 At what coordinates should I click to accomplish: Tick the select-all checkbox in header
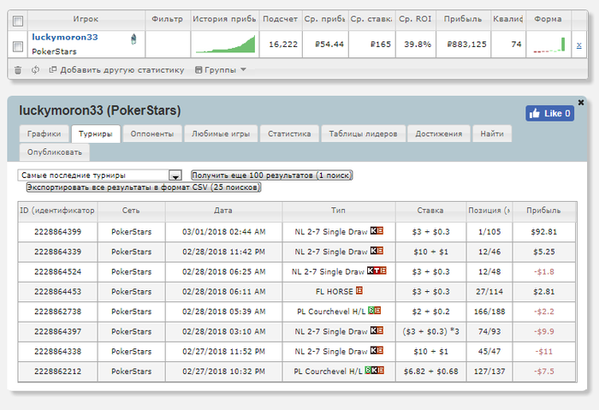click(x=18, y=21)
